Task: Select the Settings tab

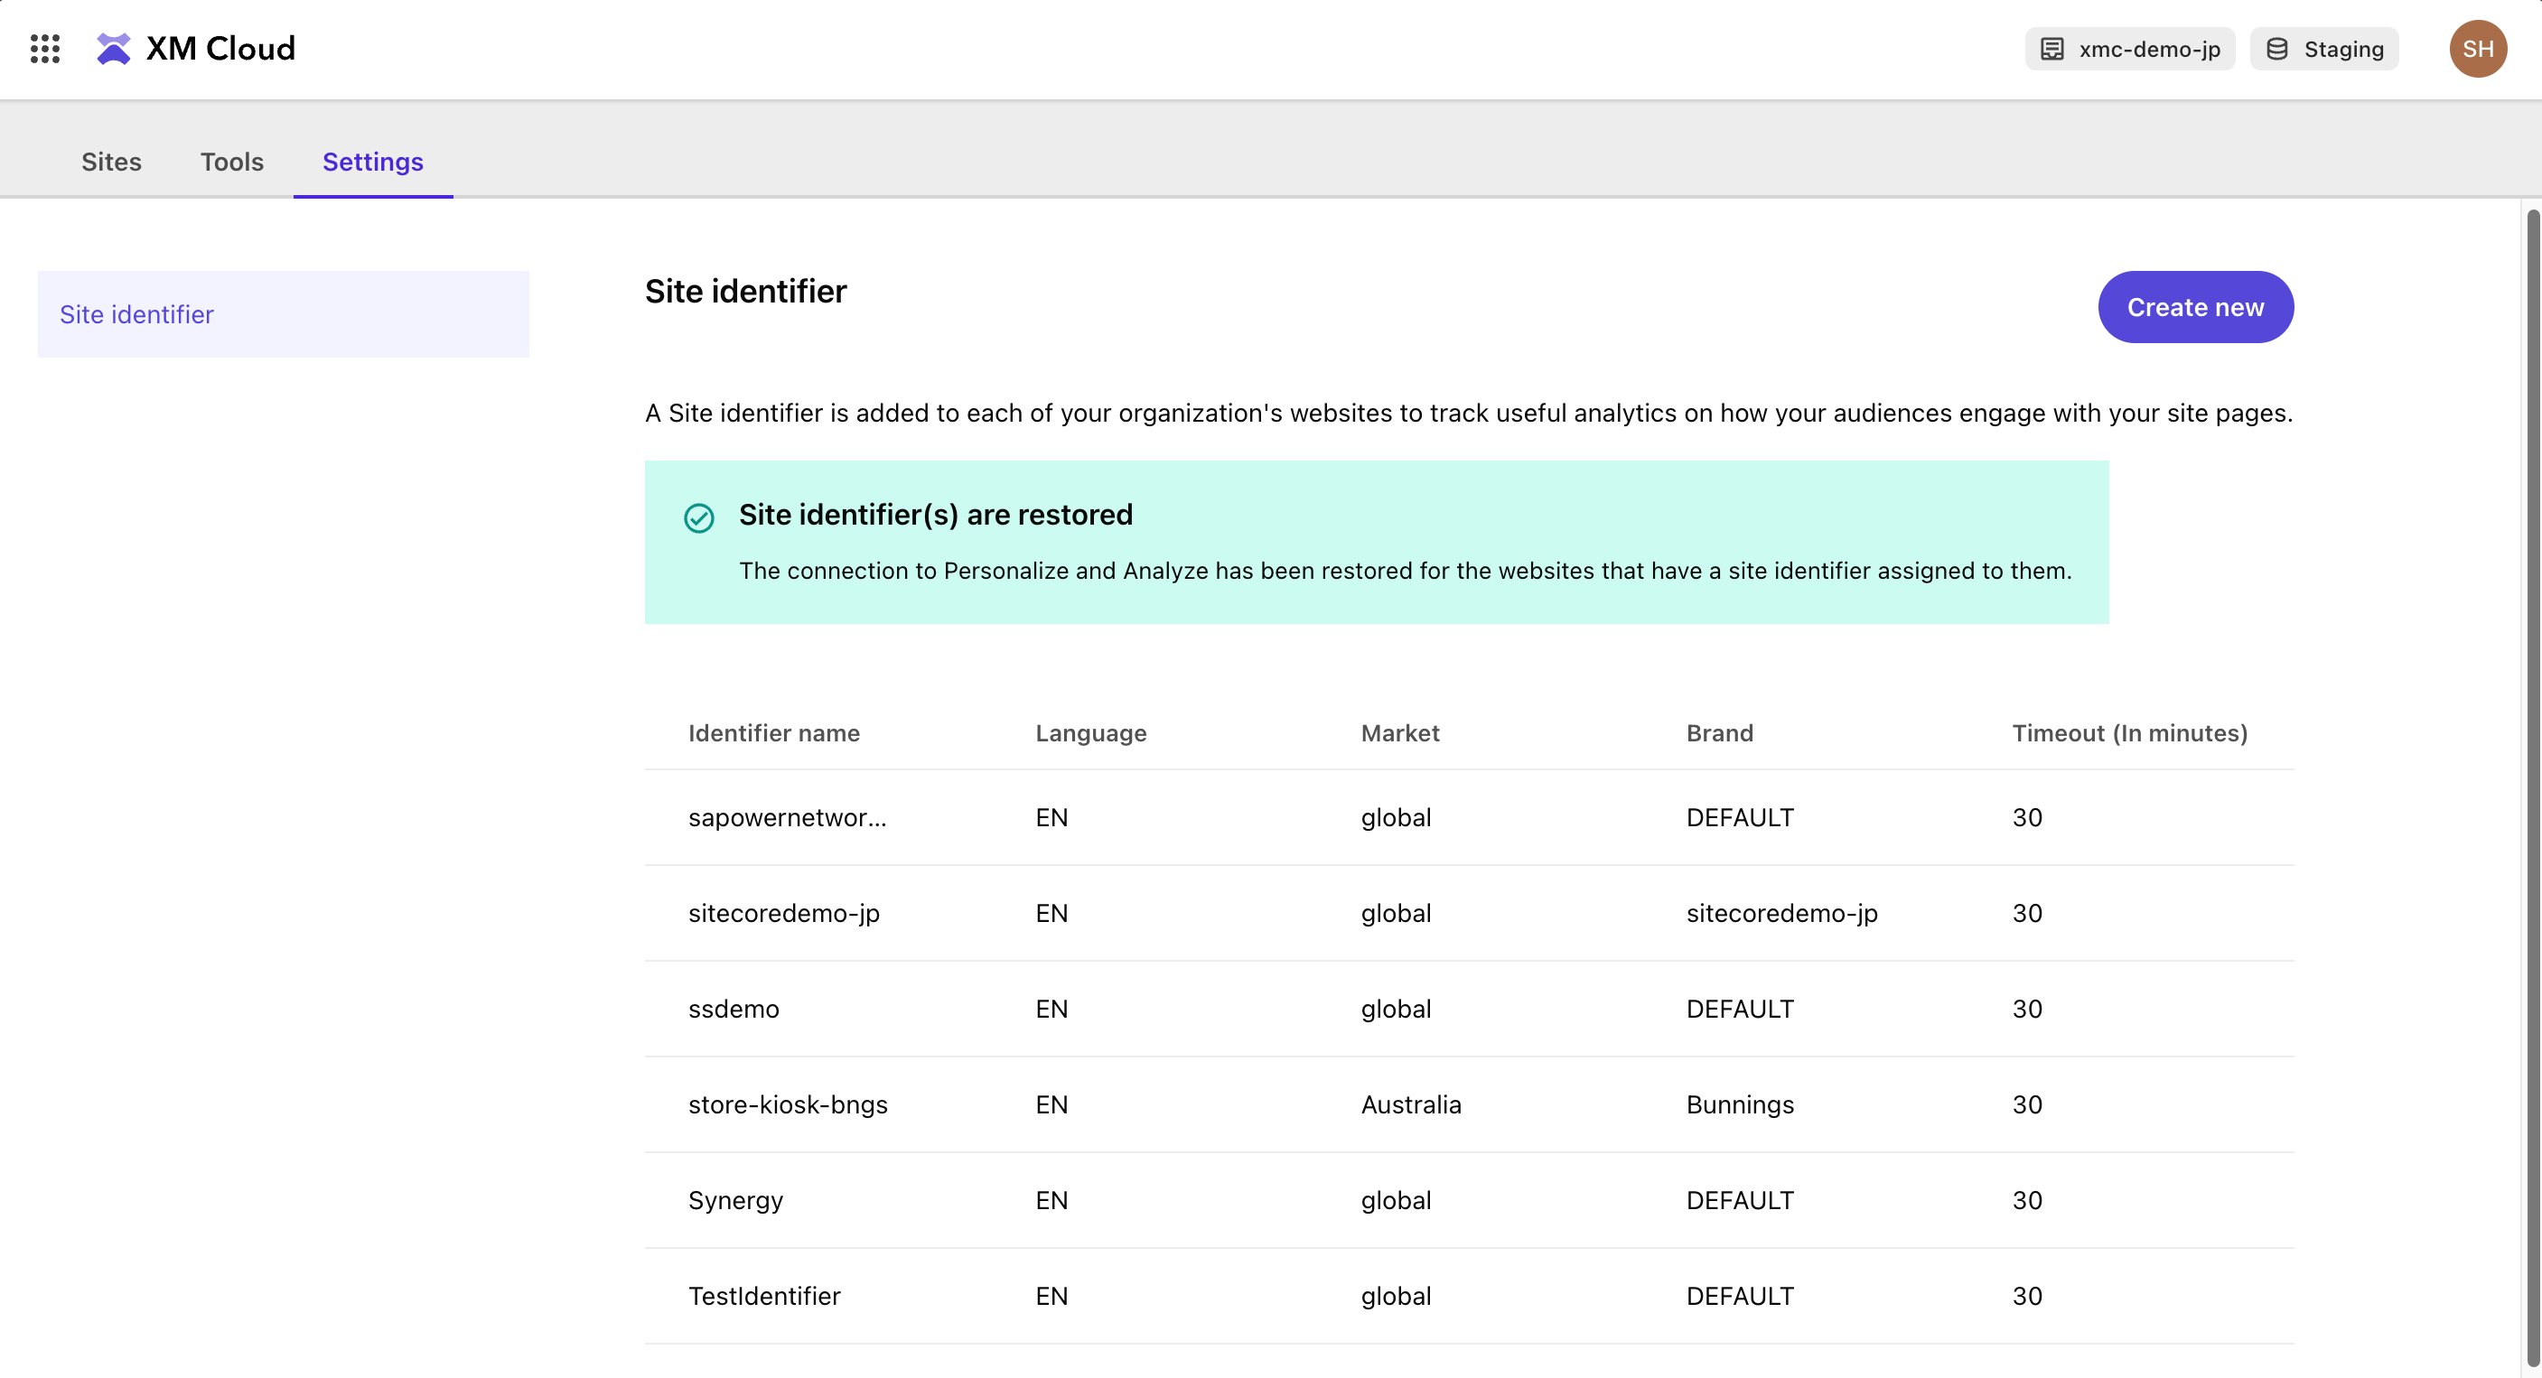Action: [373, 160]
